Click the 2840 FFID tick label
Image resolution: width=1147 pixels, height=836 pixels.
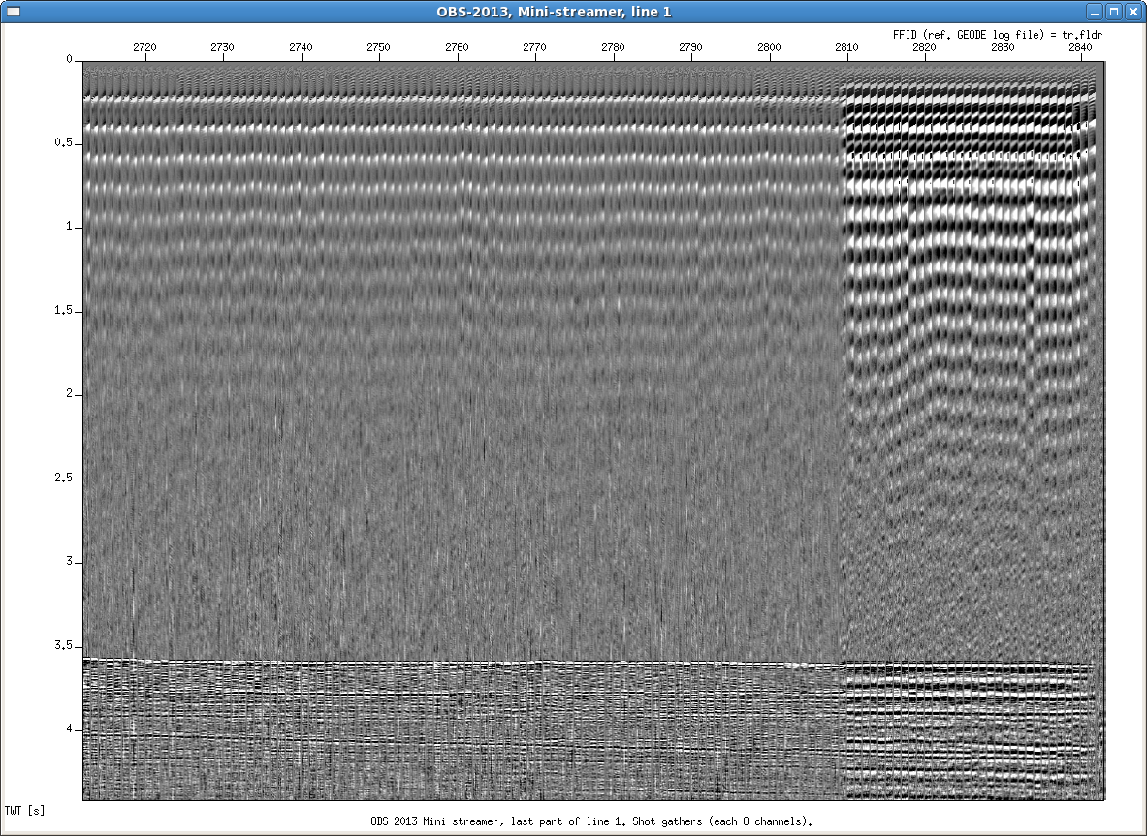coord(1080,46)
